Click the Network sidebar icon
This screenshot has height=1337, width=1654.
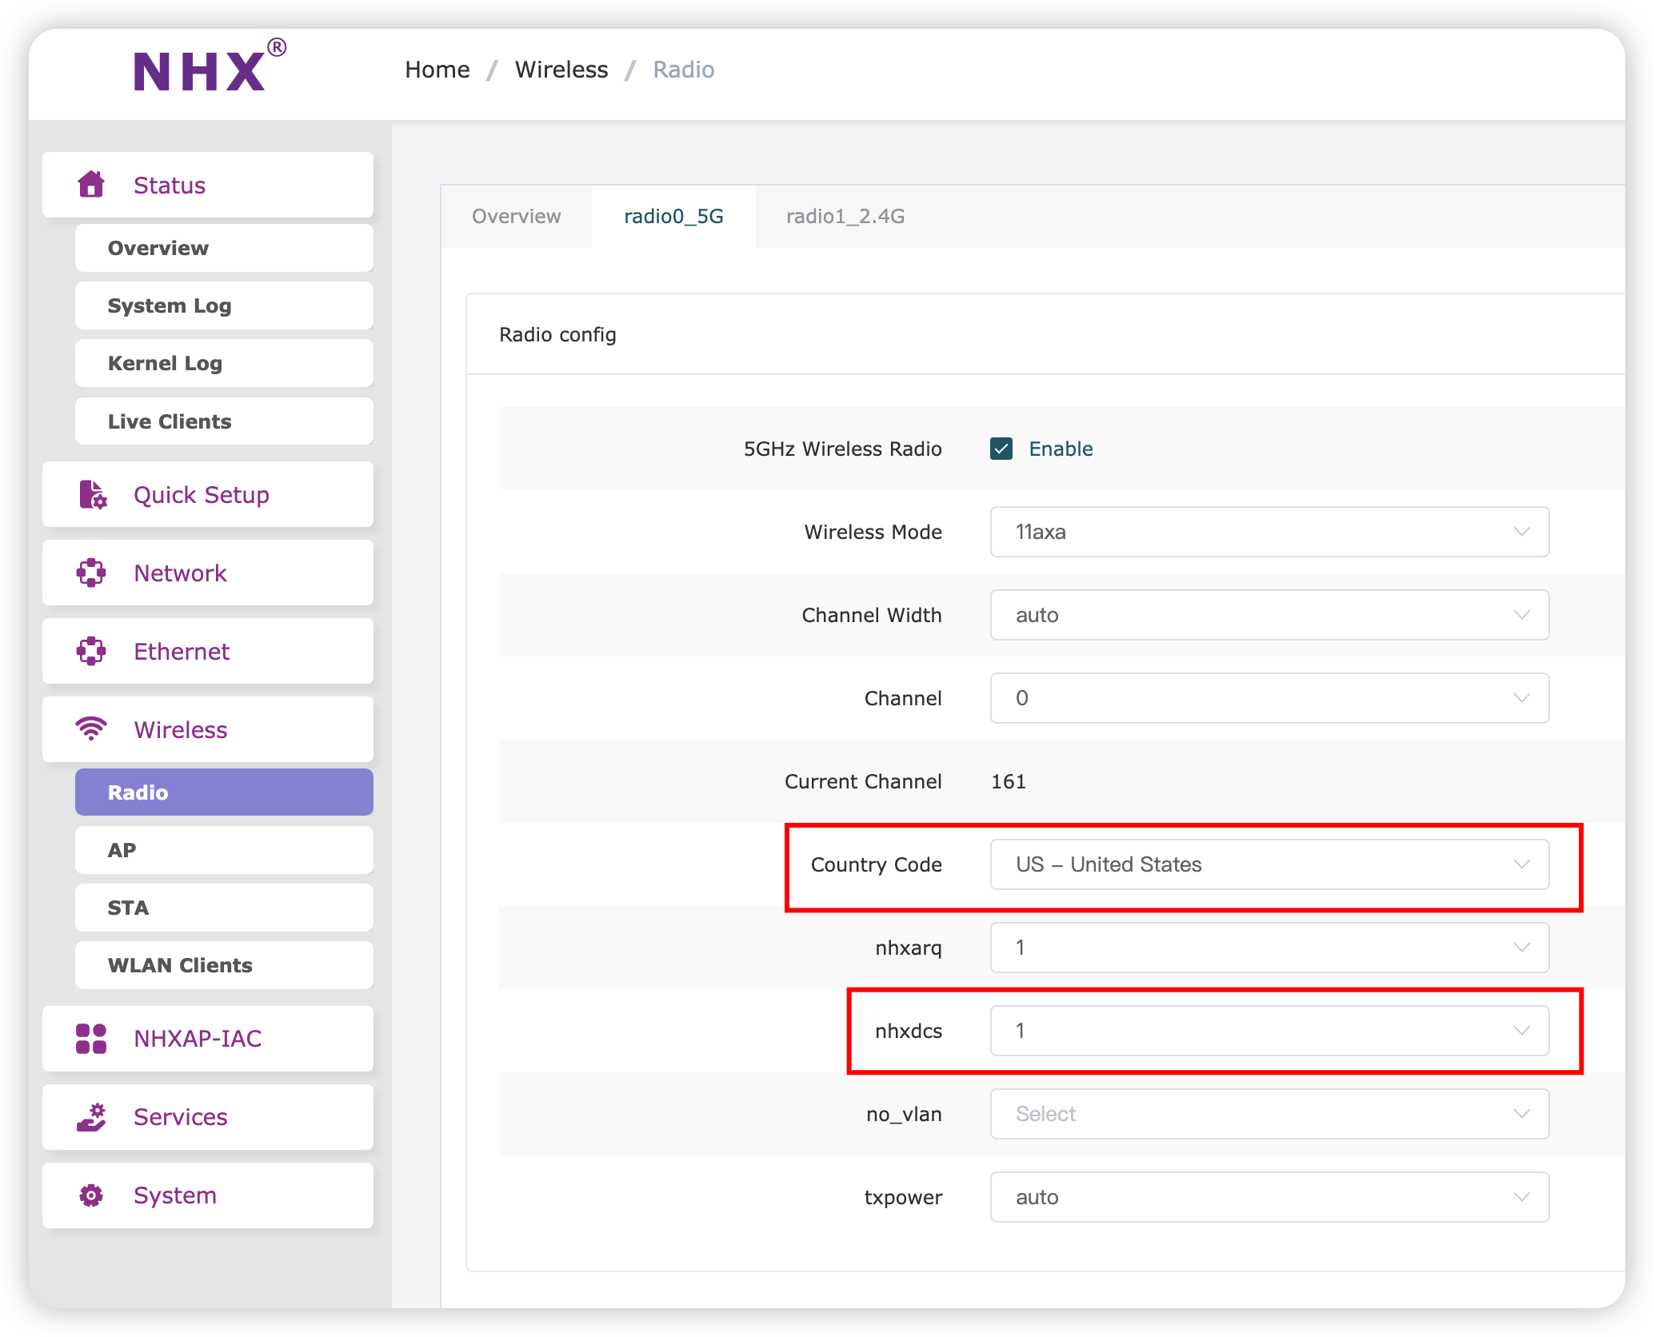pyautogui.click(x=91, y=573)
